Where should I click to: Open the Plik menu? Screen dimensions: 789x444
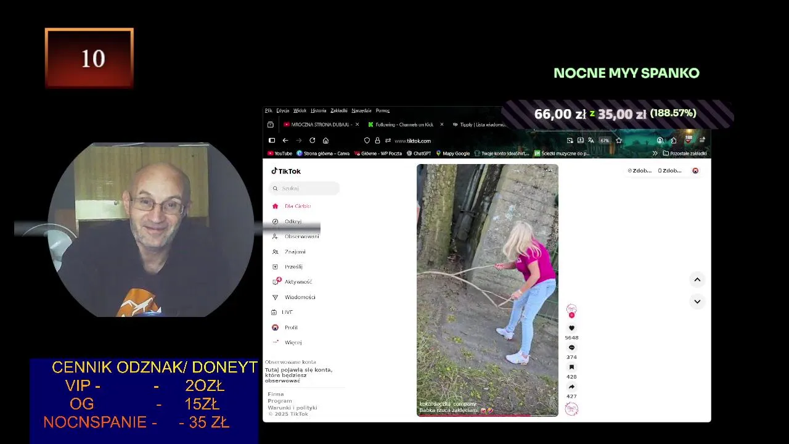(269, 110)
